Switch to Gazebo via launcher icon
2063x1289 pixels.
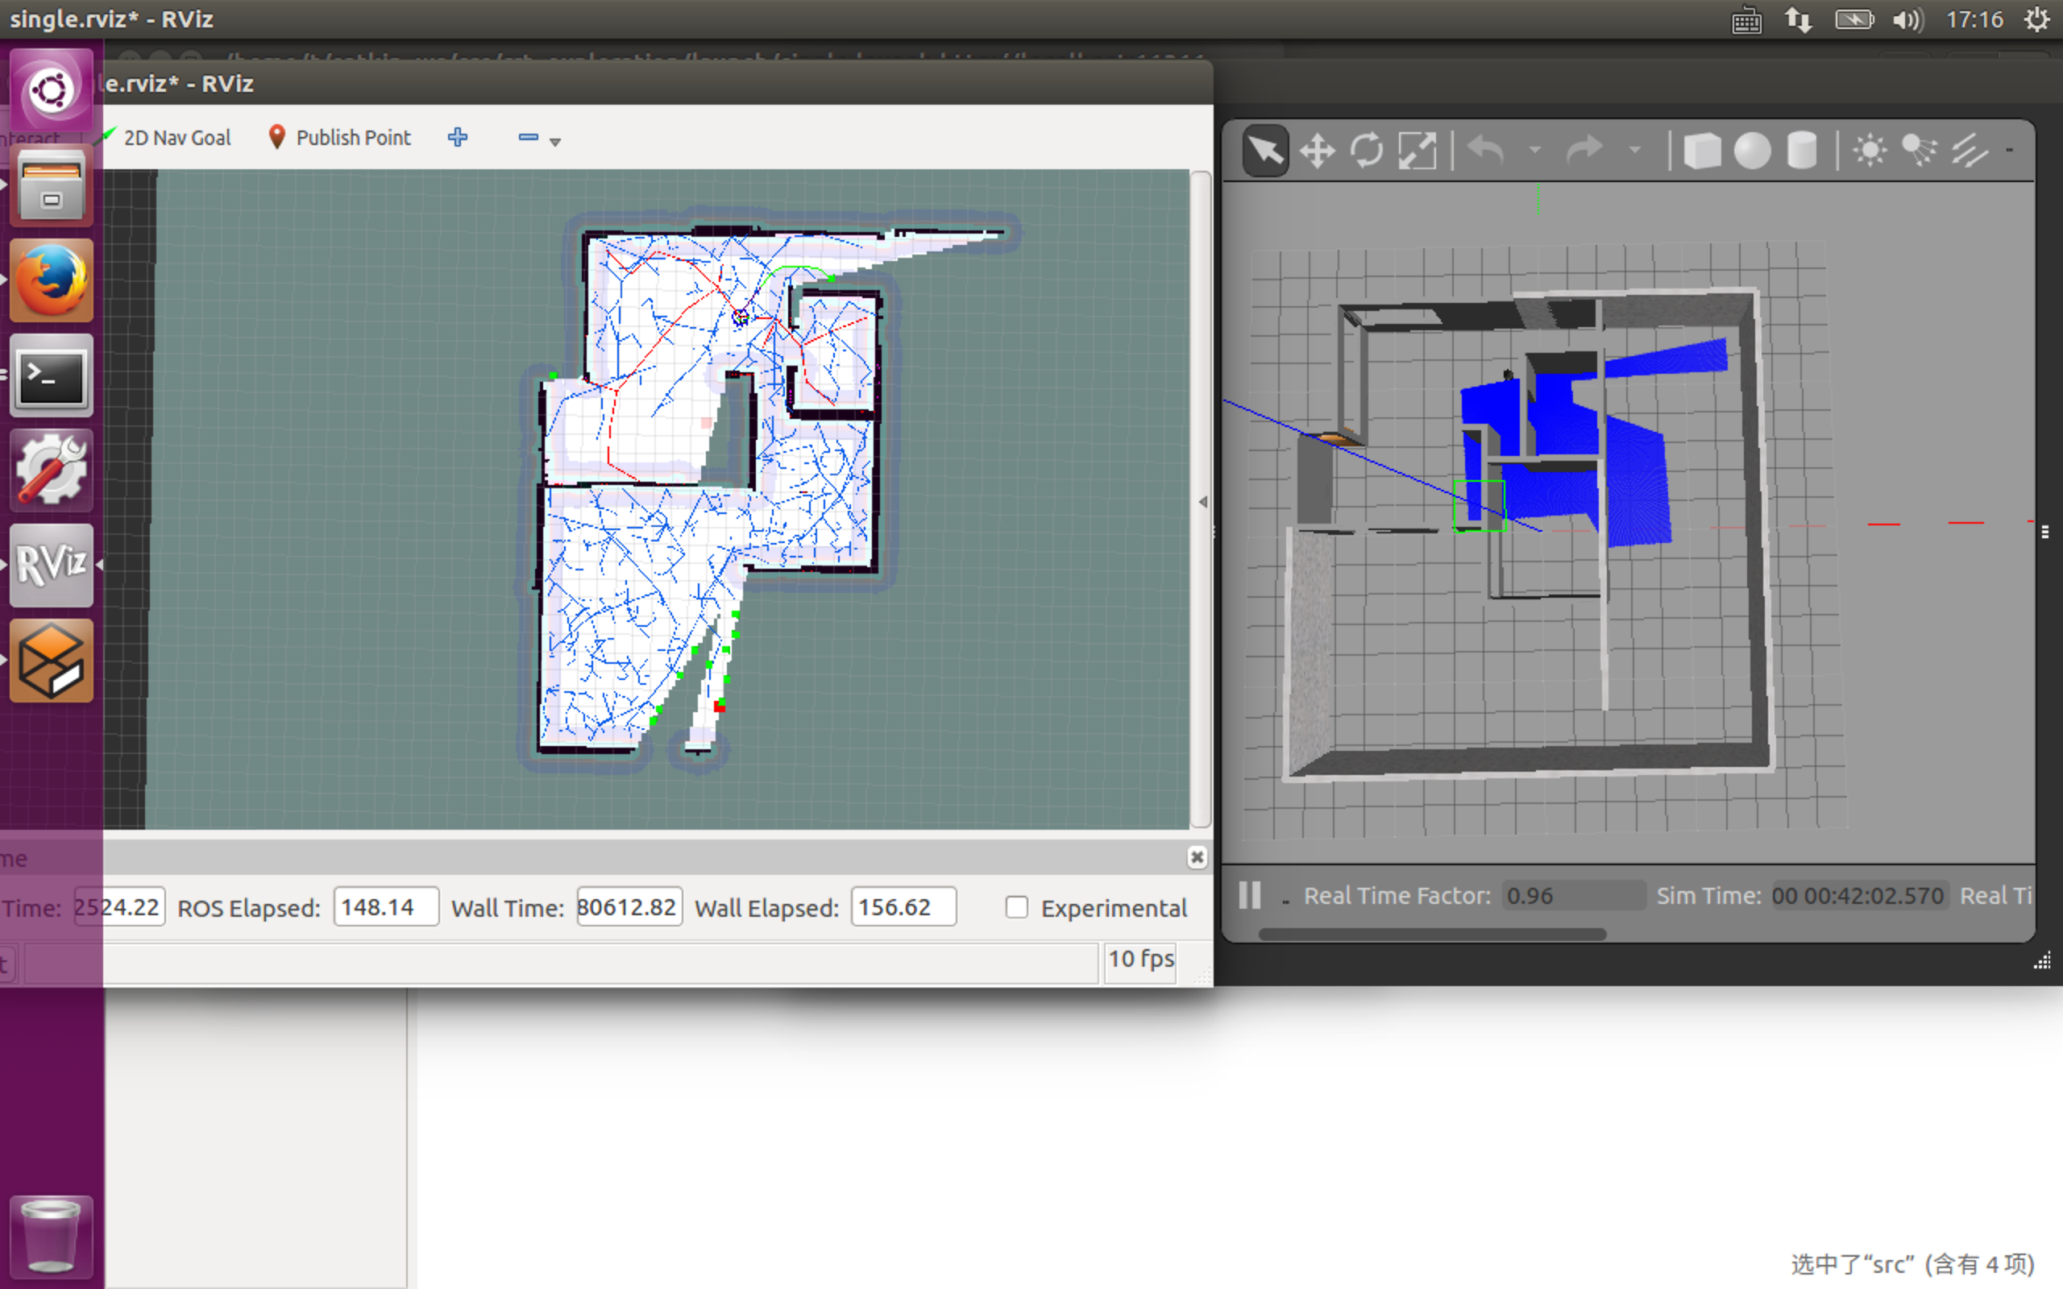click(51, 661)
